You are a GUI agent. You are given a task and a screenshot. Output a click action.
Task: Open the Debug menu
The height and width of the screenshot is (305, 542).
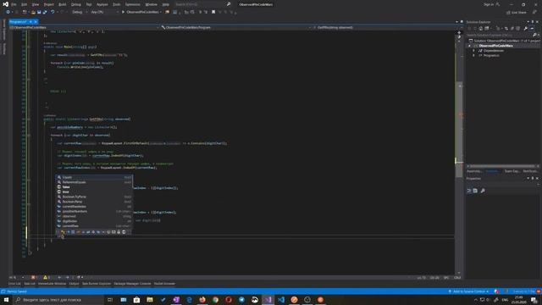[76, 4]
